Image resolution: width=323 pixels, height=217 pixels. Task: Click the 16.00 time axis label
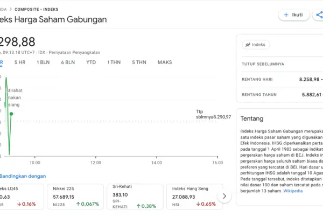(x=217, y=163)
